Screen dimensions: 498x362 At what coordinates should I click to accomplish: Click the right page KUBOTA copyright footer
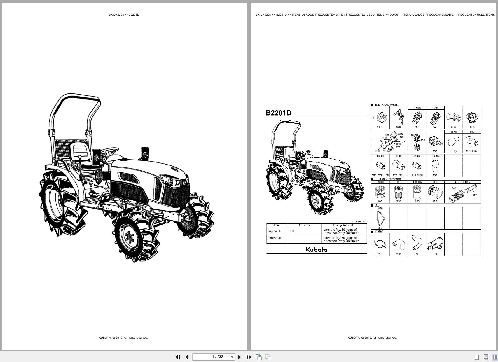click(372, 338)
